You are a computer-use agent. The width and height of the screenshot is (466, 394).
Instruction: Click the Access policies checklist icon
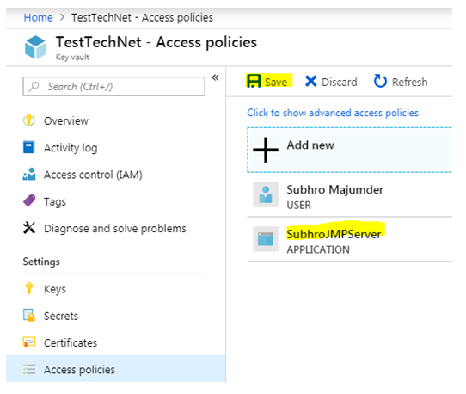pyautogui.click(x=29, y=369)
